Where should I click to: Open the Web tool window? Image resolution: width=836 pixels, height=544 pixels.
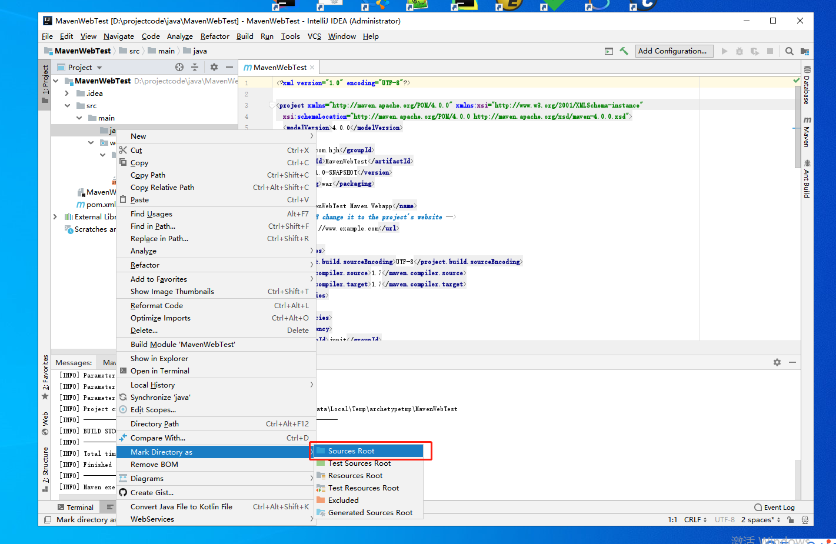[45, 423]
